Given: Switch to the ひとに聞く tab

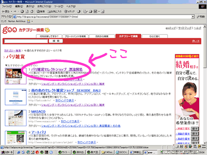Looking at the screenshot, I should click(x=155, y=36).
